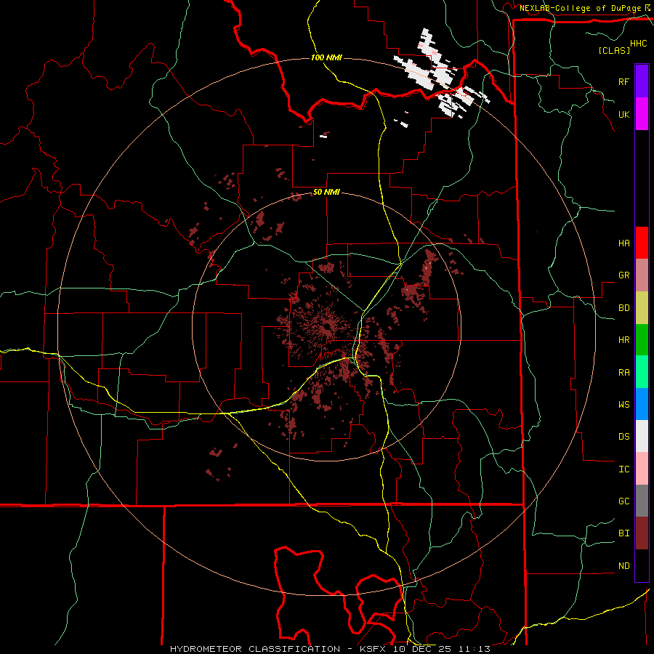This screenshot has width=654, height=654.
Task: Click the HHC product label
Action: pos(638,44)
